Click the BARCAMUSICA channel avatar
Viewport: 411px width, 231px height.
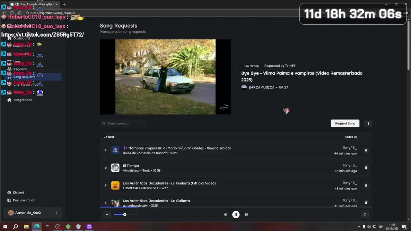pyautogui.click(x=244, y=87)
